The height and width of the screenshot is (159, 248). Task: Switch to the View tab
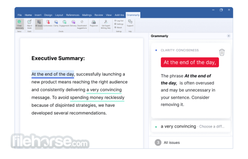click(x=108, y=15)
